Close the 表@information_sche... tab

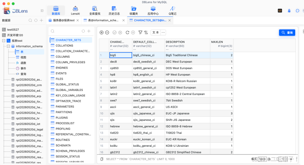pyautogui.click(x=123, y=20)
